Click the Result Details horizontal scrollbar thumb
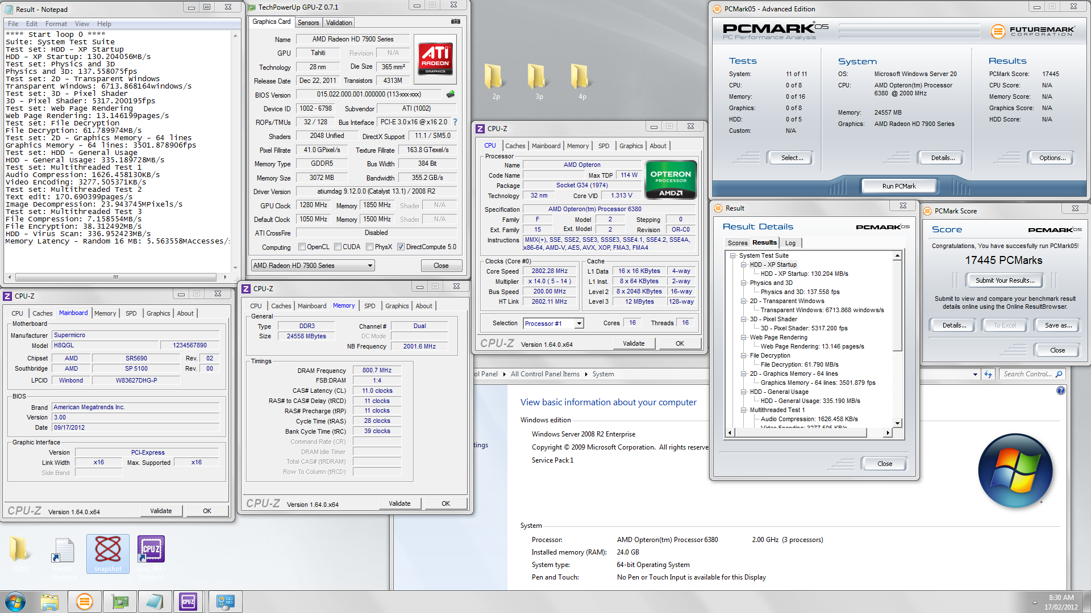The width and height of the screenshot is (1091, 613). tap(801, 433)
